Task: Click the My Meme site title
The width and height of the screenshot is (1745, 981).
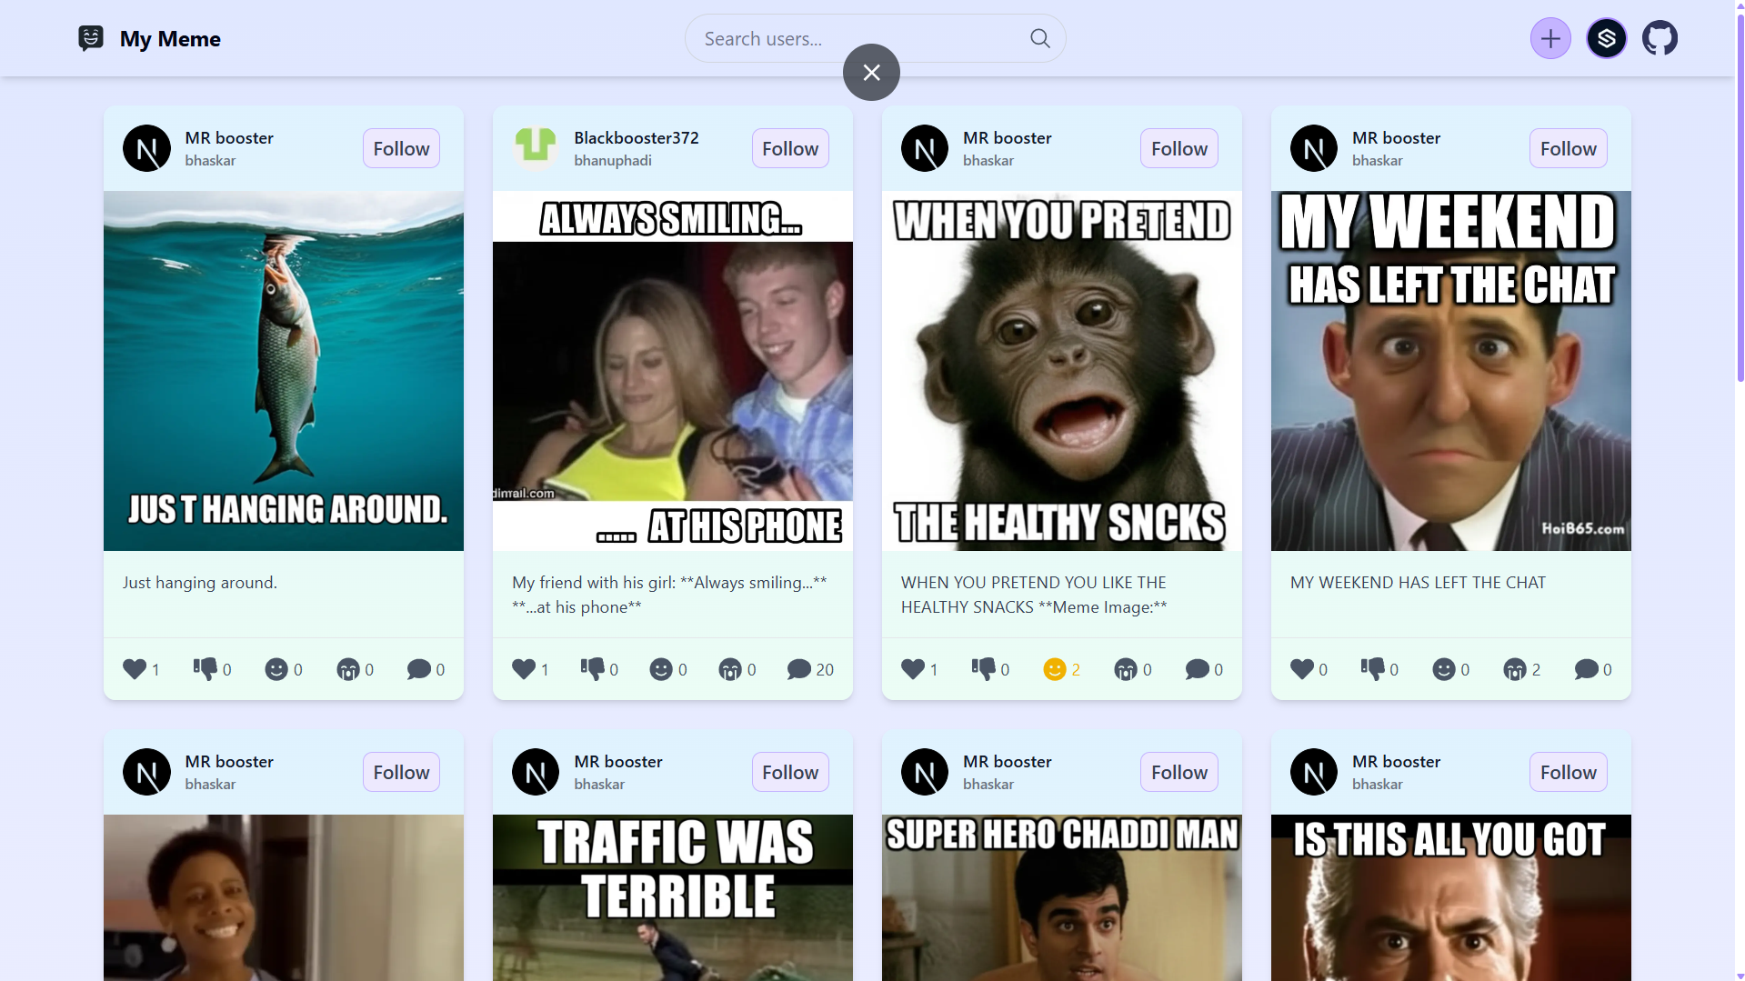Action: click(x=170, y=38)
